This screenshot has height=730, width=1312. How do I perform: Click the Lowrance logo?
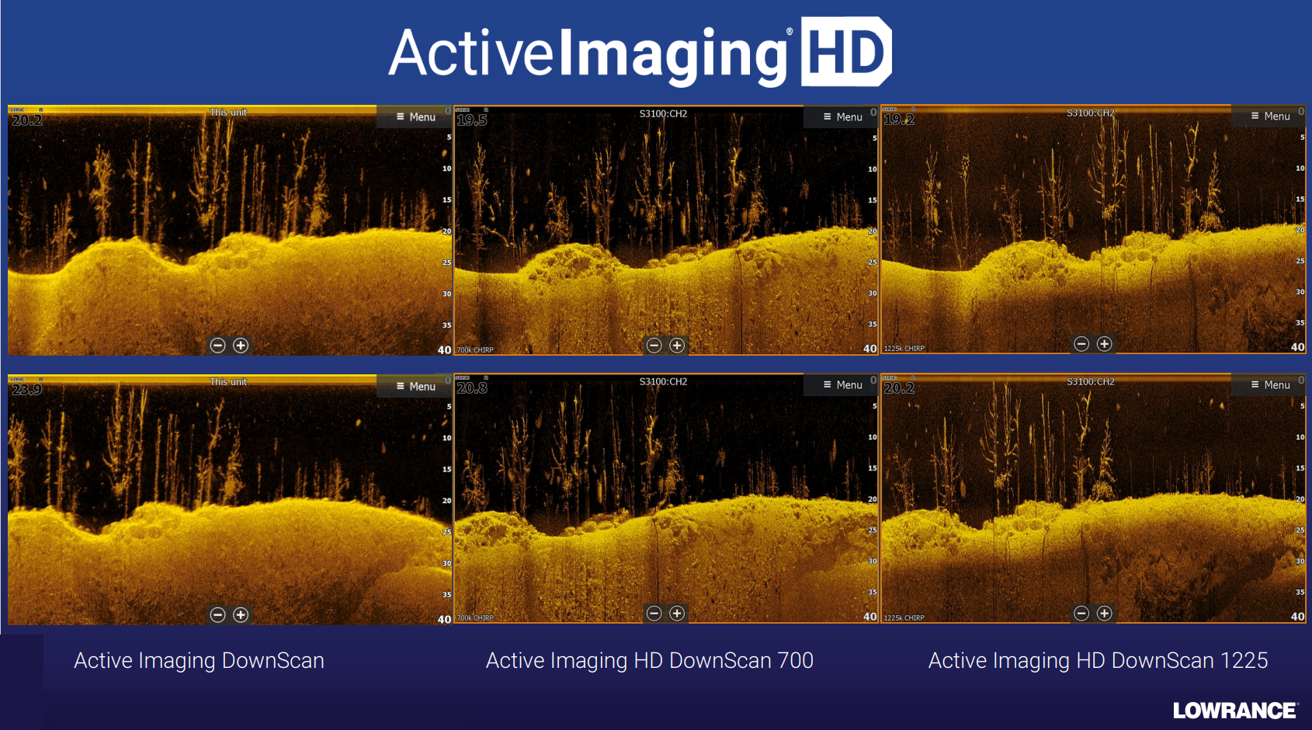[1234, 711]
